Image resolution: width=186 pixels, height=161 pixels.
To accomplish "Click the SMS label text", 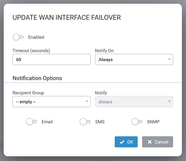I will point(100,122).
